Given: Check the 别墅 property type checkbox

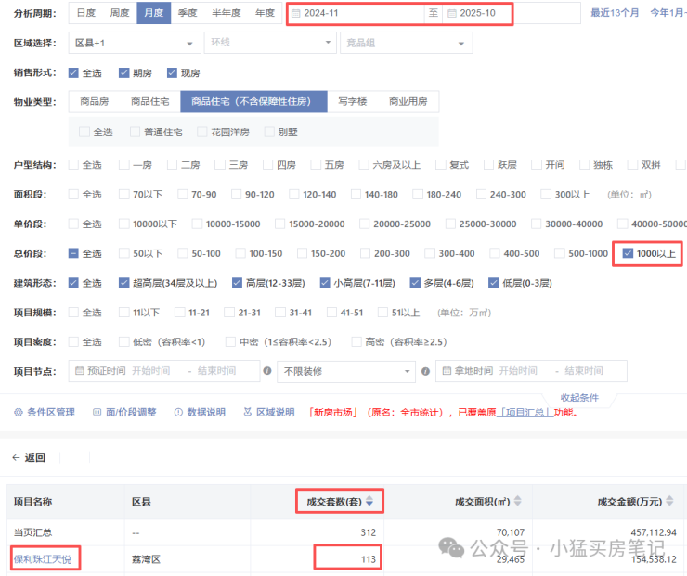Looking at the screenshot, I should click(x=271, y=133).
